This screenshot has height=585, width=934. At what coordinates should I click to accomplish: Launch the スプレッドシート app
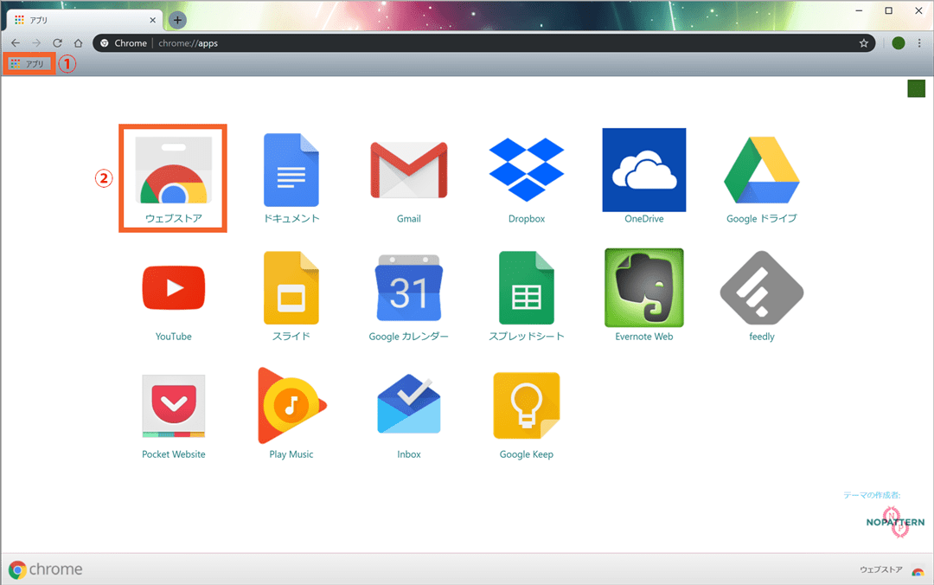[527, 296]
